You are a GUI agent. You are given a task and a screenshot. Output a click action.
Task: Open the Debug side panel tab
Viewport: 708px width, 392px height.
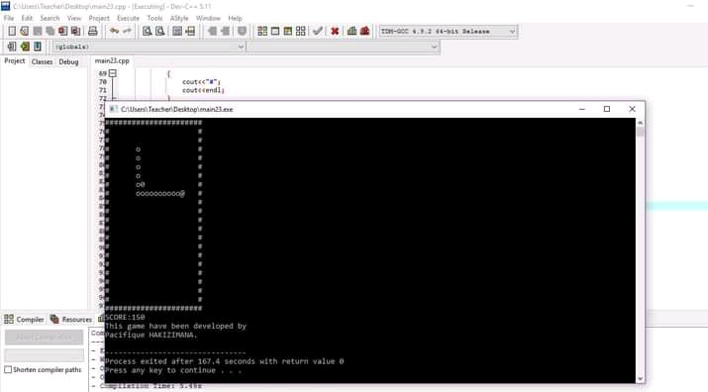coord(68,62)
